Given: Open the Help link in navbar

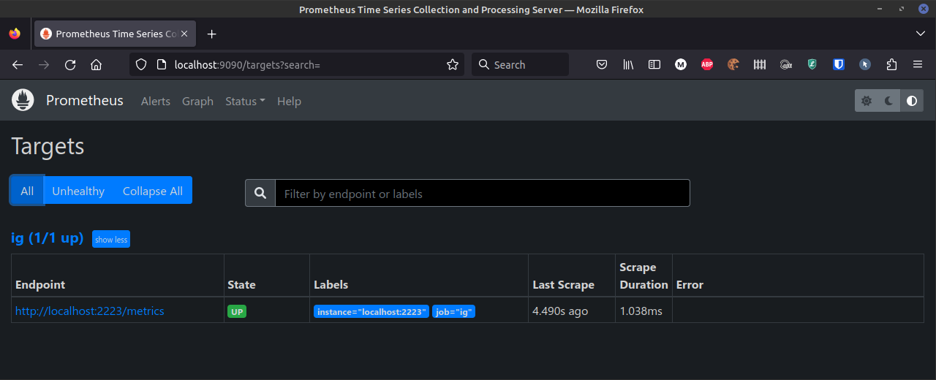Looking at the screenshot, I should pos(289,101).
